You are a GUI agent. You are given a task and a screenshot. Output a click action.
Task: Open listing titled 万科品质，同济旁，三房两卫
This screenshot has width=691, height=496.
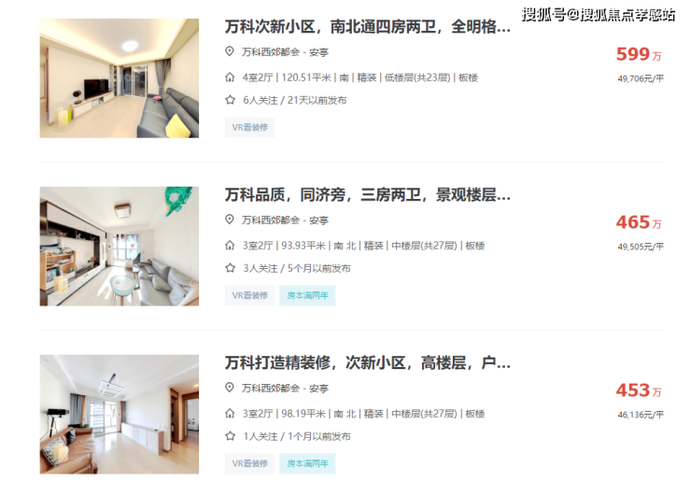pyautogui.click(x=368, y=195)
